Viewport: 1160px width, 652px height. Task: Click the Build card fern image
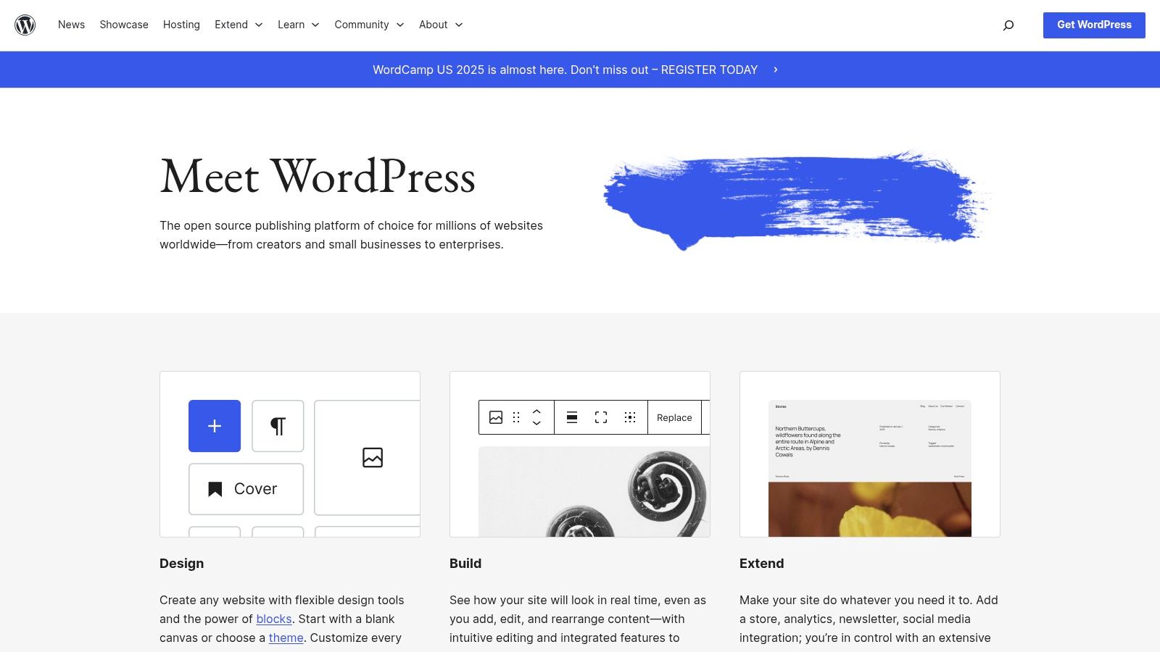(594, 491)
